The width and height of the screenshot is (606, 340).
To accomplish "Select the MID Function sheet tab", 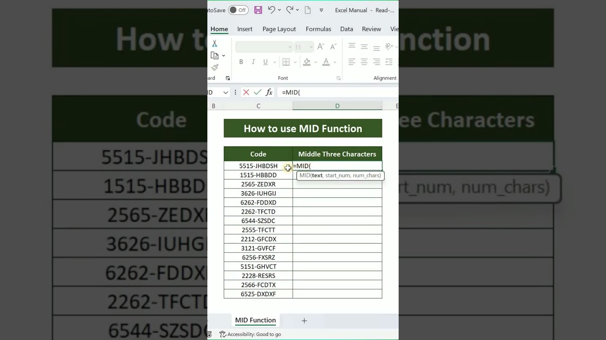I will click(x=255, y=320).
